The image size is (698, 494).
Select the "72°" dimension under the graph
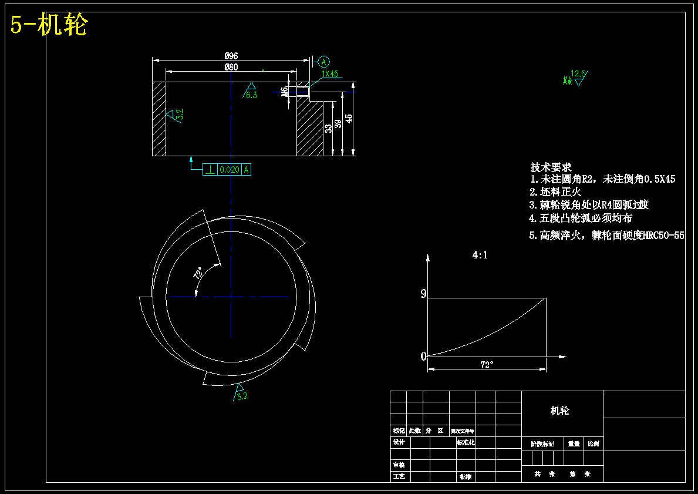tap(487, 364)
